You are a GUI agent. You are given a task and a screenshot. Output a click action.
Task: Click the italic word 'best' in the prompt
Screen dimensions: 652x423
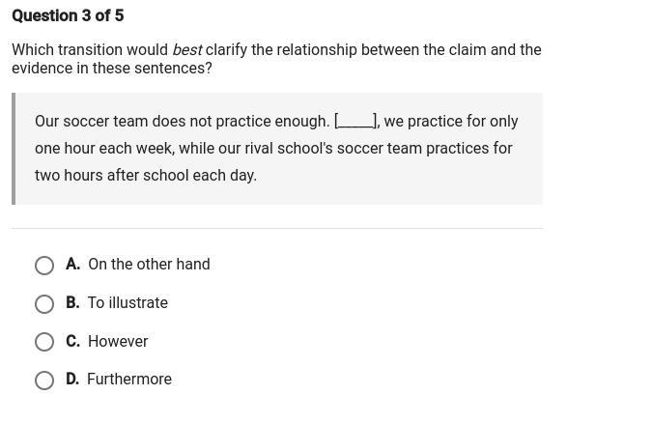(x=186, y=50)
